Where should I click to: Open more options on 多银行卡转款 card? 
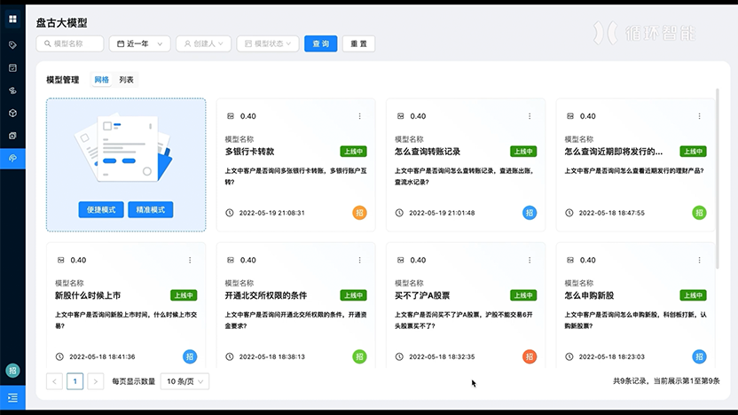(x=359, y=116)
